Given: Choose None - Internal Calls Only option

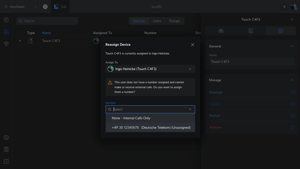Looking at the screenshot, I should click(x=131, y=118).
